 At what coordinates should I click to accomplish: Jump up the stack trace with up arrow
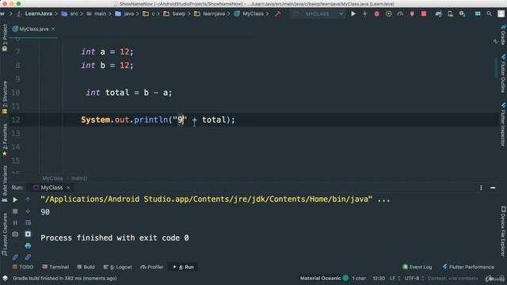[28, 199]
